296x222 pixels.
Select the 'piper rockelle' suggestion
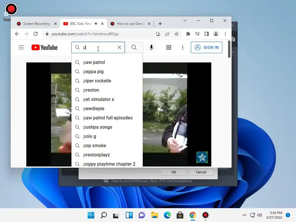(x=107, y=81)
